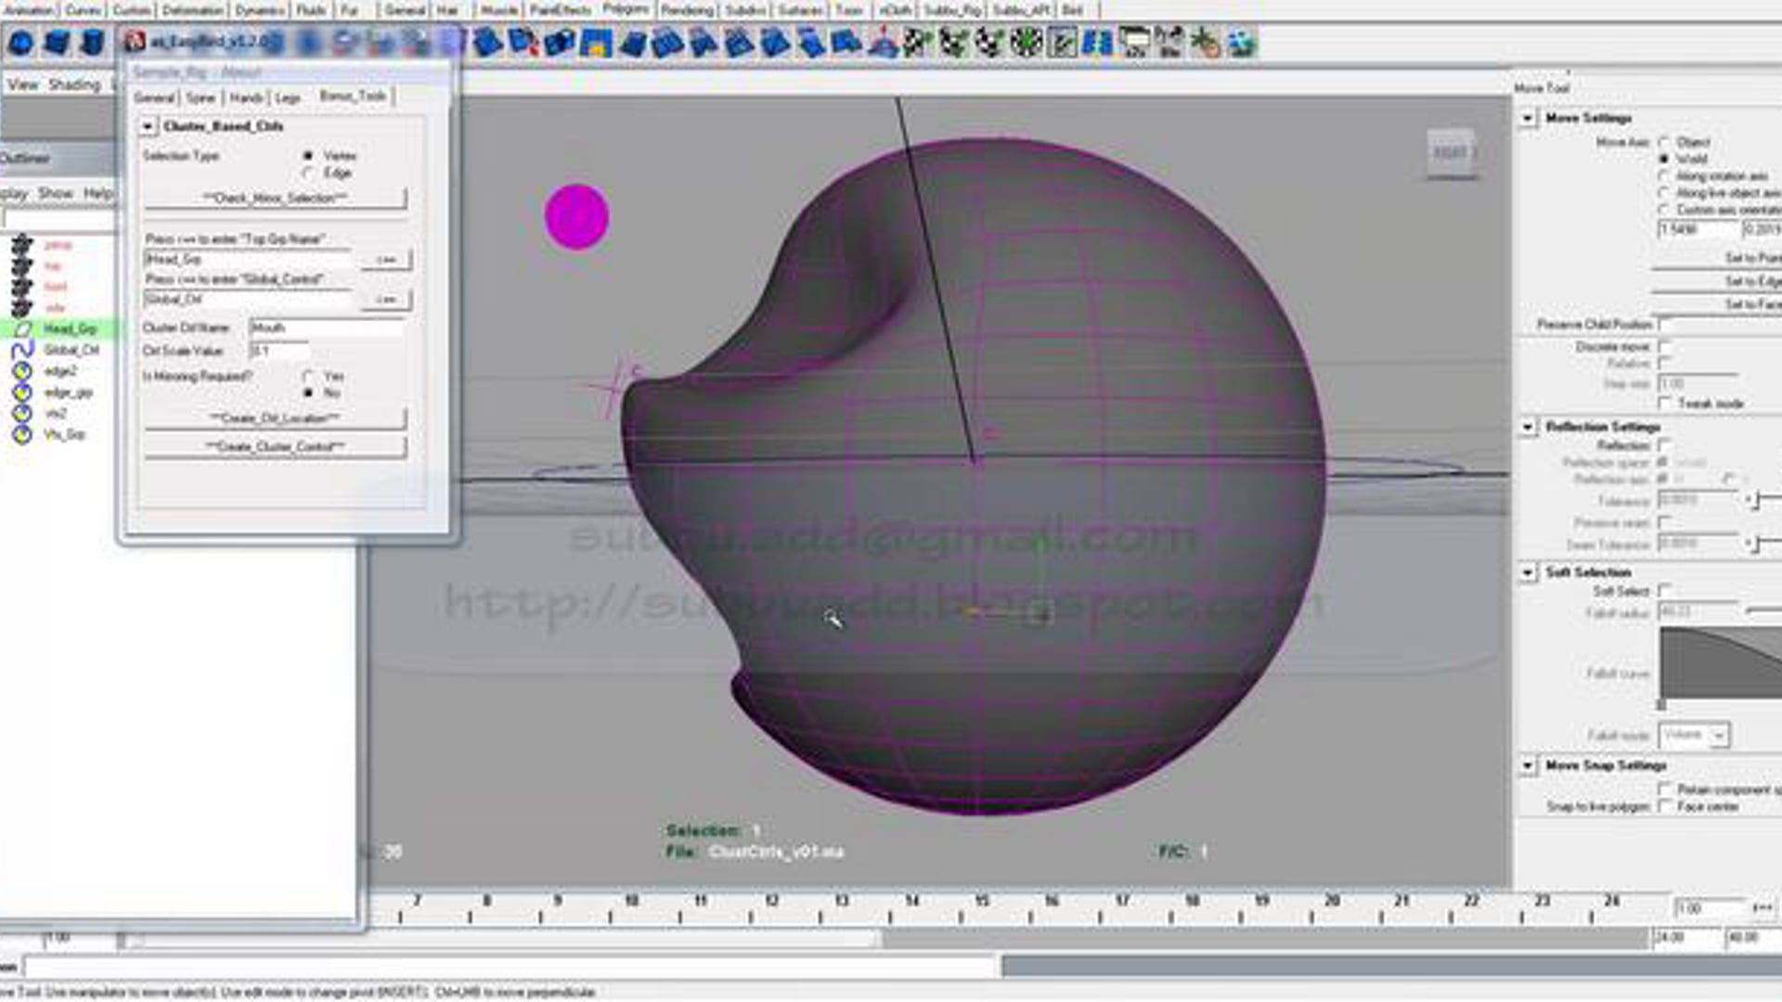Click the green hand-pointer shelf icon
The height and width of the screenshot is (1002, 1782).
click(x=1205, y=43)
